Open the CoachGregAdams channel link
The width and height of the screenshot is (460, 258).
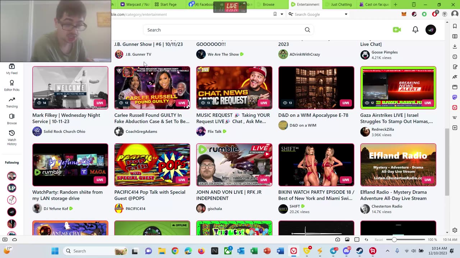(141, 132)
